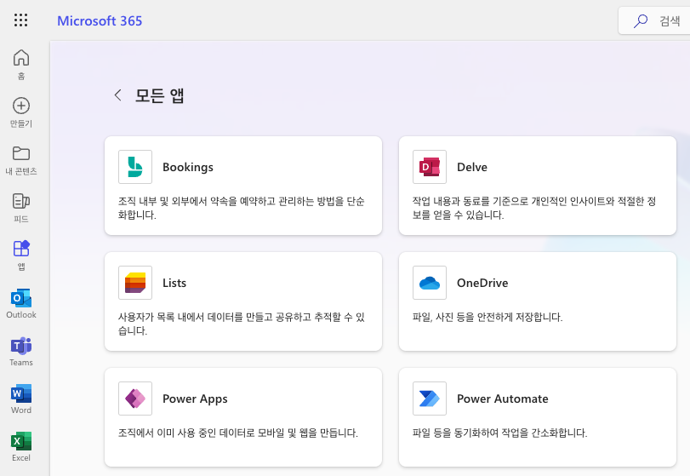The width and height of the screenshot is (690, 476).
Task: Click the Bookings app icon
Action: (135, 167)
